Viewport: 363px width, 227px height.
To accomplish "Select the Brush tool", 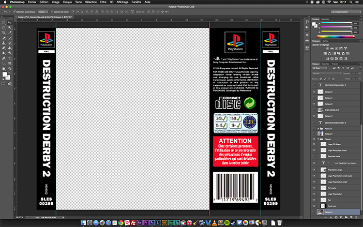I will [x=10, y=38].
